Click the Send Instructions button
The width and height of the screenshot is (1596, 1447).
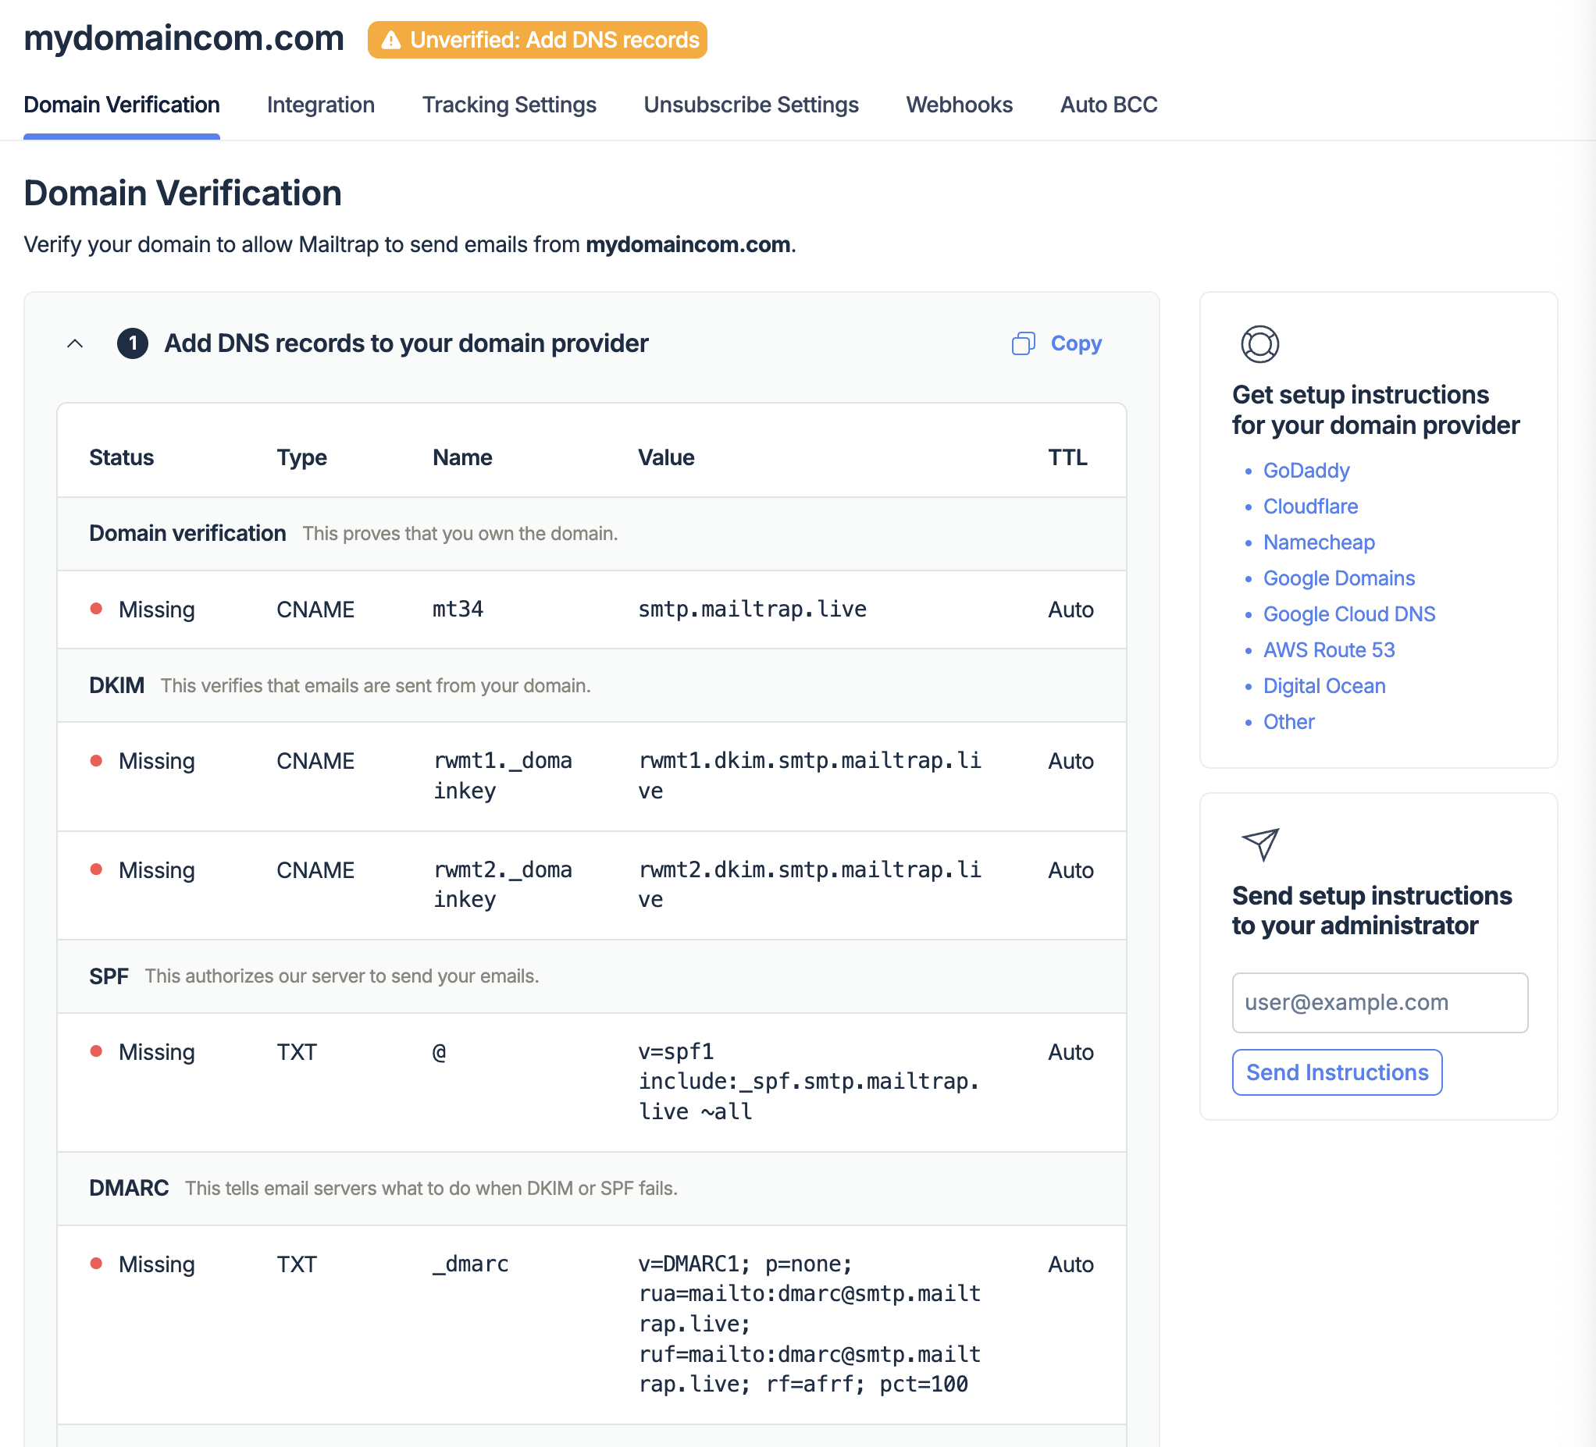coord(1336,1072)
